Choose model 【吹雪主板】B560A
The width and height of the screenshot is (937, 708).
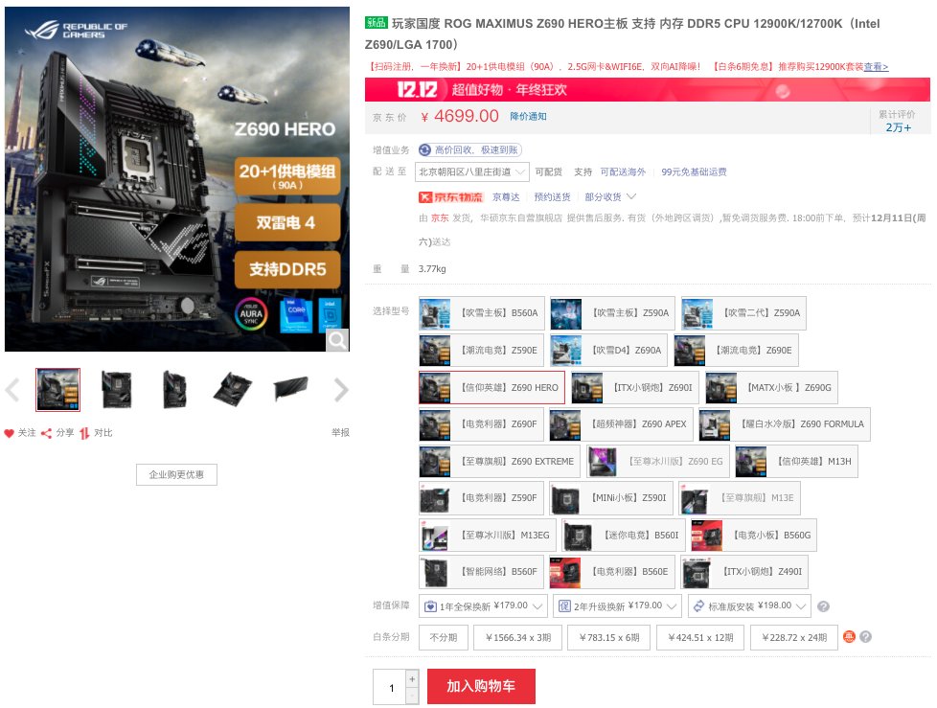[x=482, y=313]
